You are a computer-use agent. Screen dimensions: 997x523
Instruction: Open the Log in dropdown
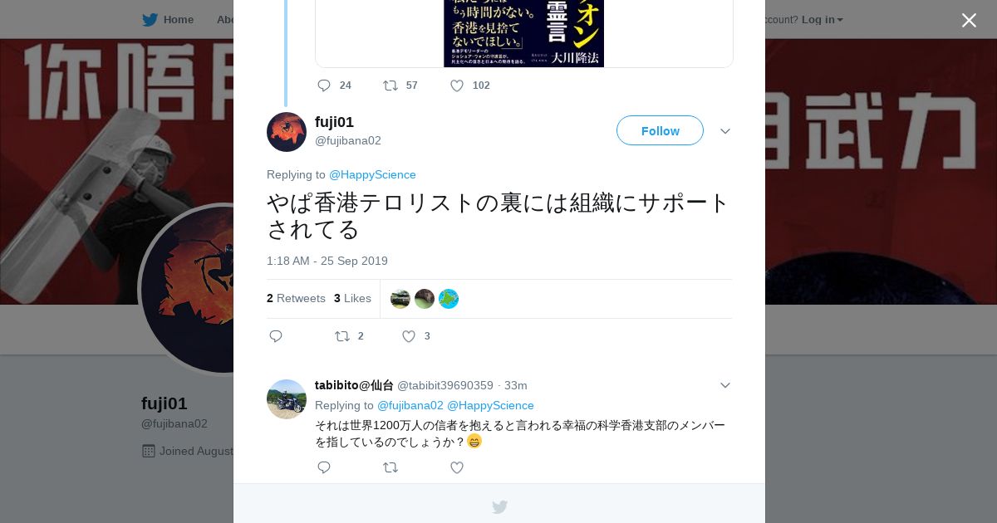tap(822, 20)
